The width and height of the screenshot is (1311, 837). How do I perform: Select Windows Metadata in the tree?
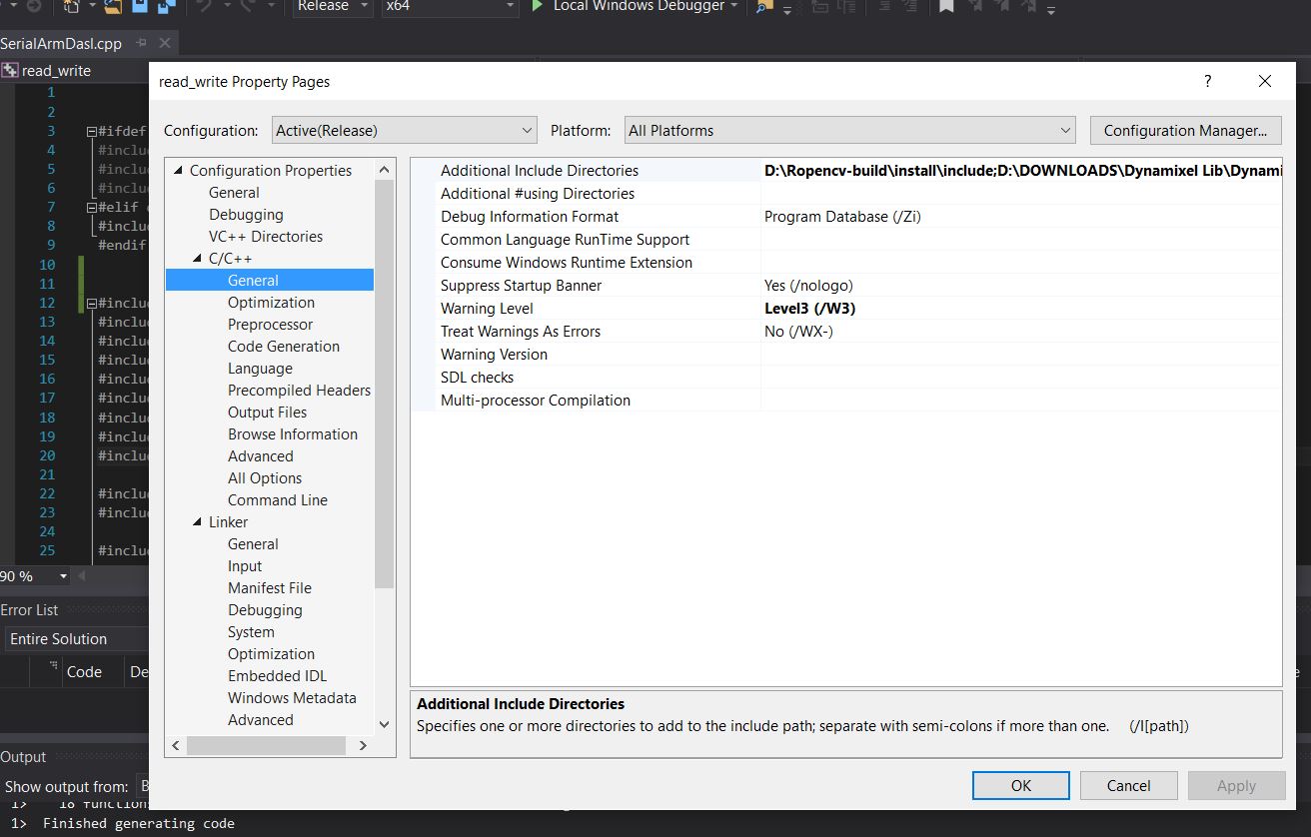(x=292, y=698)
